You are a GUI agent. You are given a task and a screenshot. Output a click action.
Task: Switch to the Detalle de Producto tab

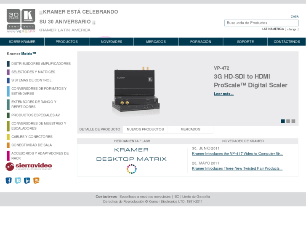pyautogui.click(x=100, y=130)
